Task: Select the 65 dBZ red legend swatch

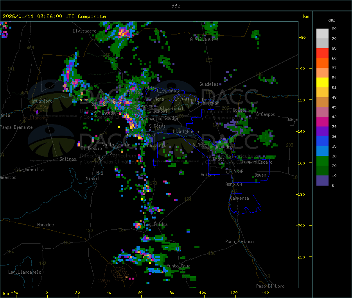Action: click(x=322, y=53)
